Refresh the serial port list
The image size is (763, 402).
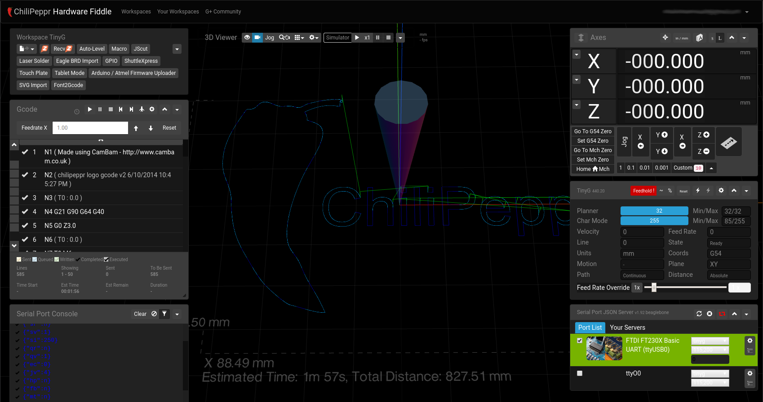[699, 314]
